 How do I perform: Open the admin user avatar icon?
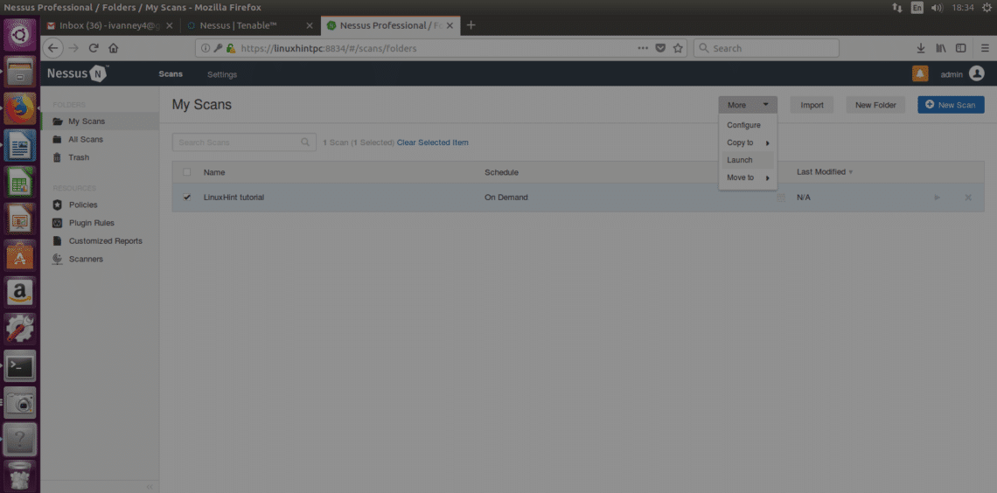coord(976,73)
